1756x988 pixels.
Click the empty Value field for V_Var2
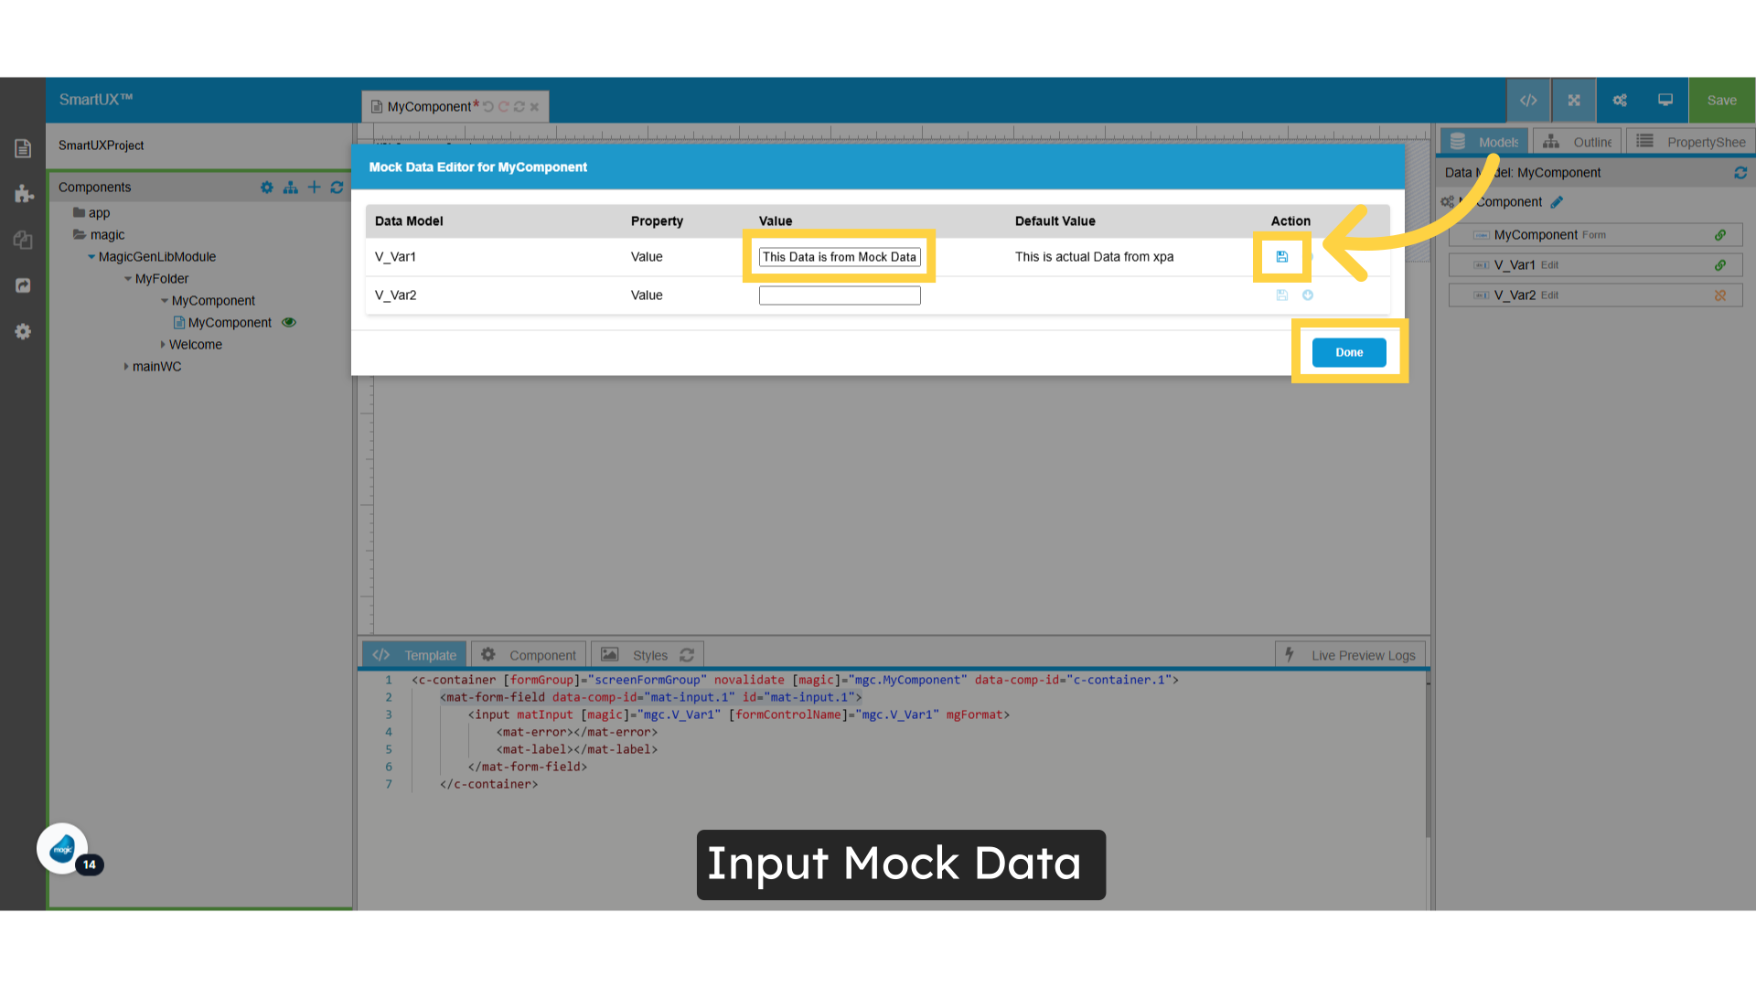[839, 295]
